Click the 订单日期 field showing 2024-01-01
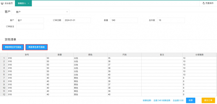This screenshot has width=217, height=104. [77, 20]
